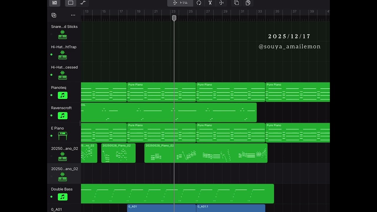Select the Hi-Hat...cessed track name
The height and width of the screenshot is (212, 377).
pyautogui.click(x=64, y=67)
